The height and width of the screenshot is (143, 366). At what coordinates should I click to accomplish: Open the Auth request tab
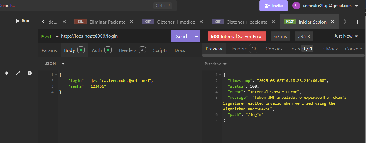pyautogui.click(x=102, y=50)
